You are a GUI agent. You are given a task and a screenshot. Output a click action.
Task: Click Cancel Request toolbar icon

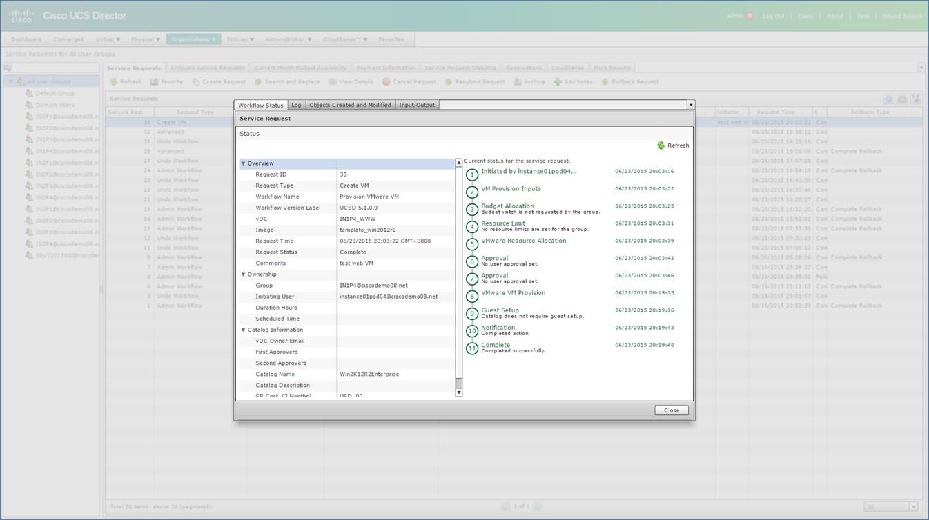tap(387, 82)
